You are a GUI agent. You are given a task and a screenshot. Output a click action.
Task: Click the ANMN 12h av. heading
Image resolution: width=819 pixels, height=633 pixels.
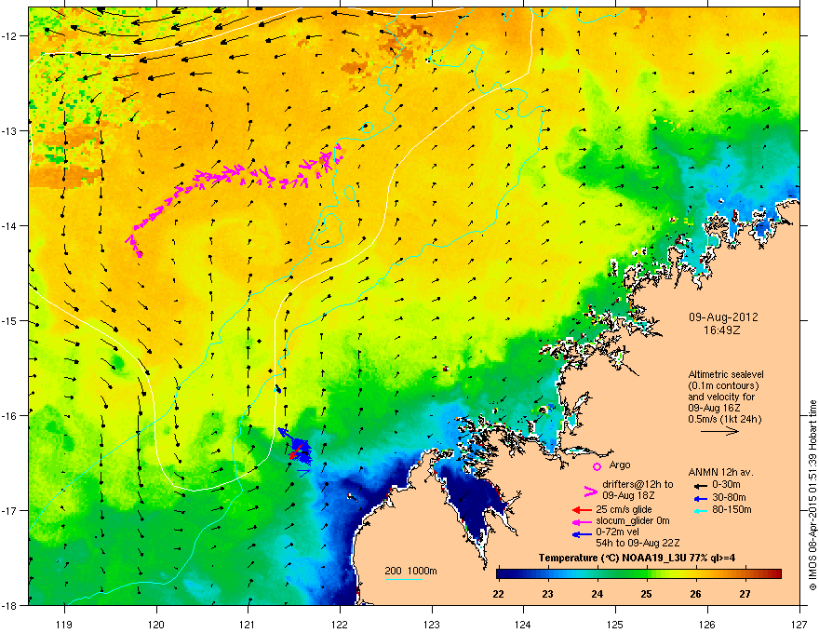point(720,472)
